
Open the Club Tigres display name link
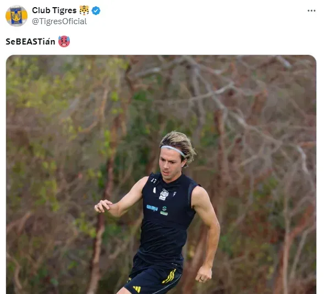(x=54, y=10)
